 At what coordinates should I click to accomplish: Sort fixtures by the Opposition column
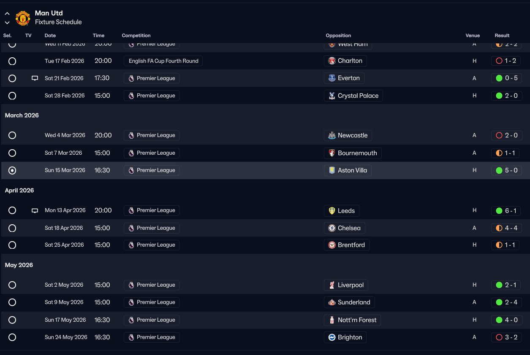click(x=338, y=35)
